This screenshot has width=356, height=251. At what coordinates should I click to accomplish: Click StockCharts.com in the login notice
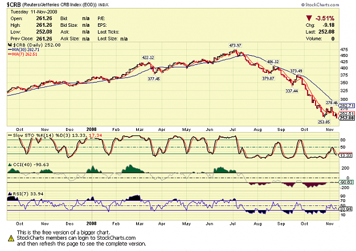(116, 238)
